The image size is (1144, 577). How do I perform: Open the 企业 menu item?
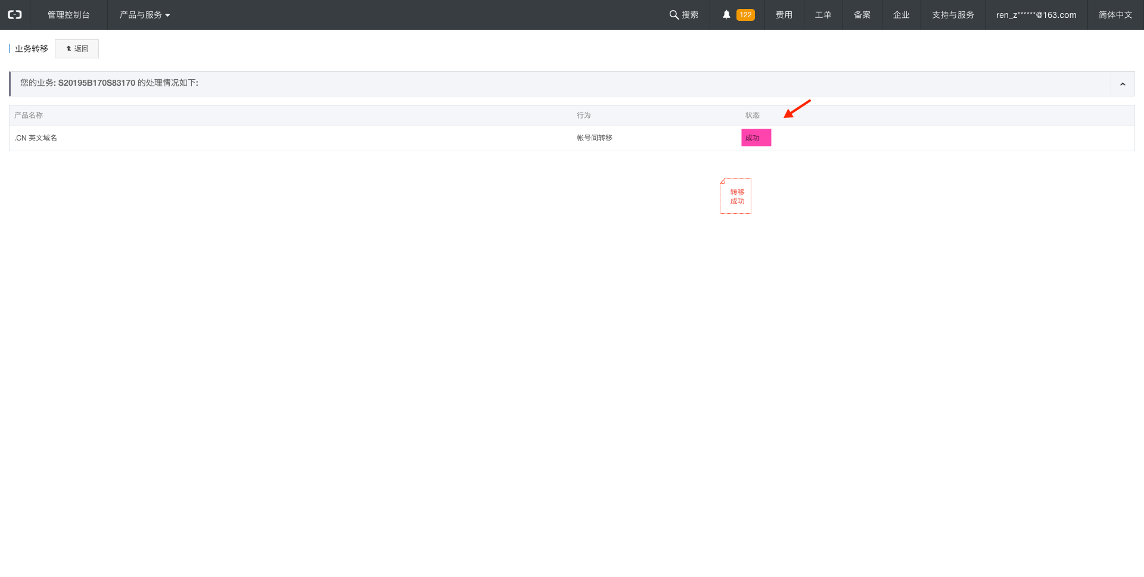tap(901, 15)
